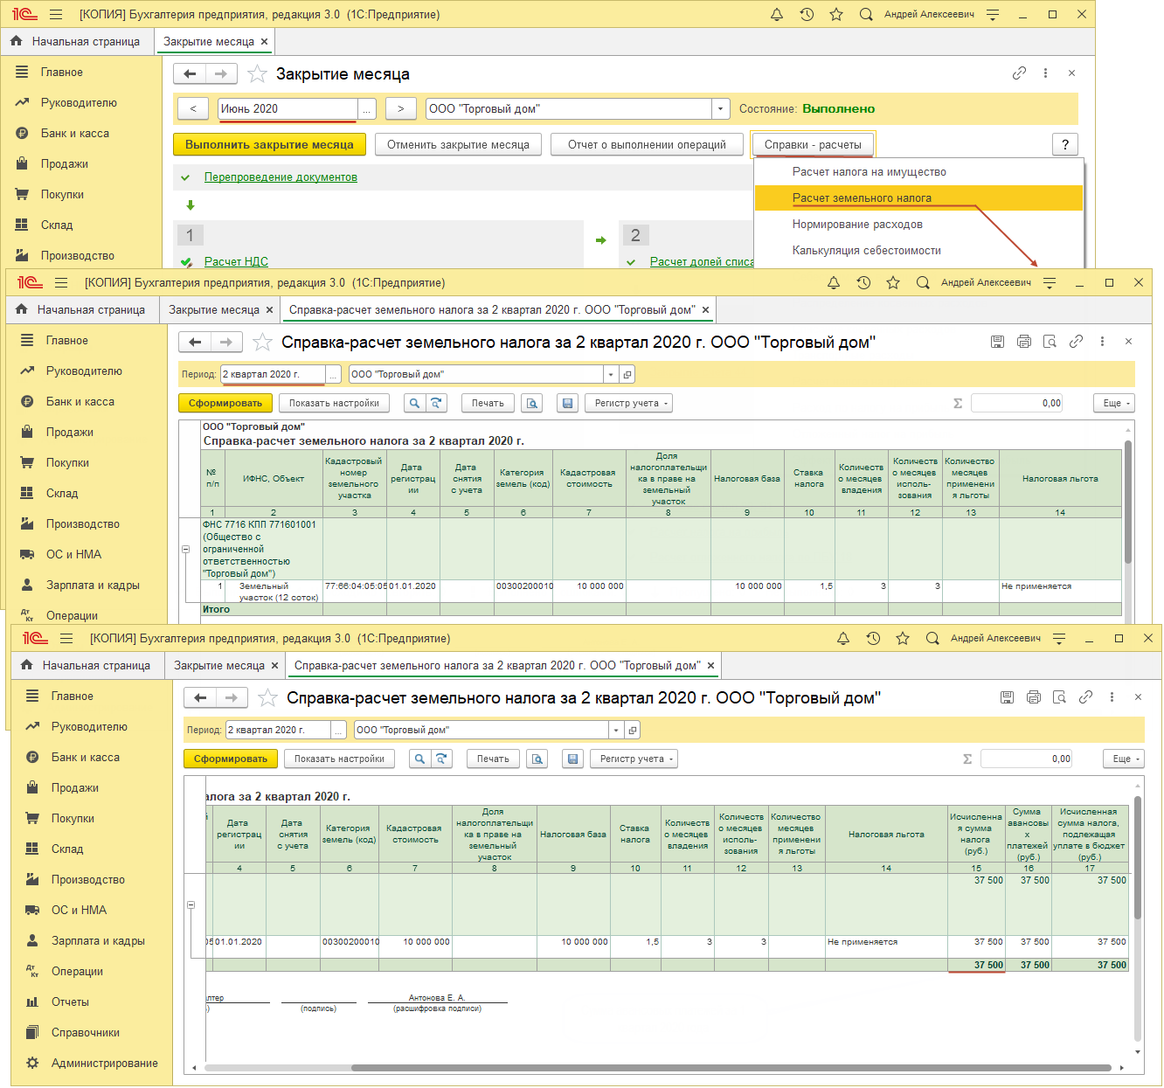1164x1088 pixels.
Task: Click the Июнь 2020 period field
Action: [x=288, y=109]
